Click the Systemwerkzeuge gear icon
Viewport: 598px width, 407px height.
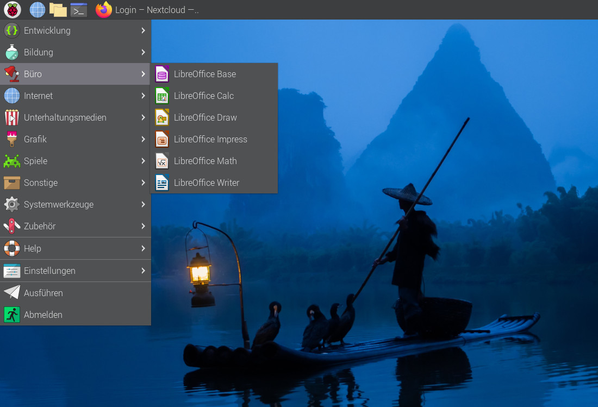[12, 204]
